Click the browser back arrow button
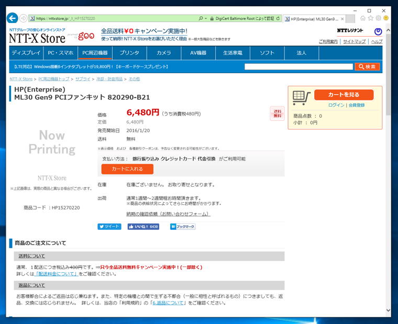Image resolution: width=398 pixels, height=324 pixels. (12, 18)
